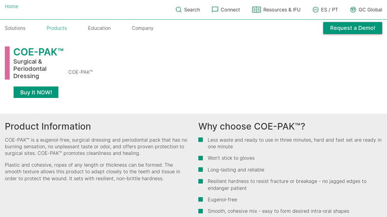Click the GC Global globe icon
The image size is (387, 217).
tap(353, 10)
